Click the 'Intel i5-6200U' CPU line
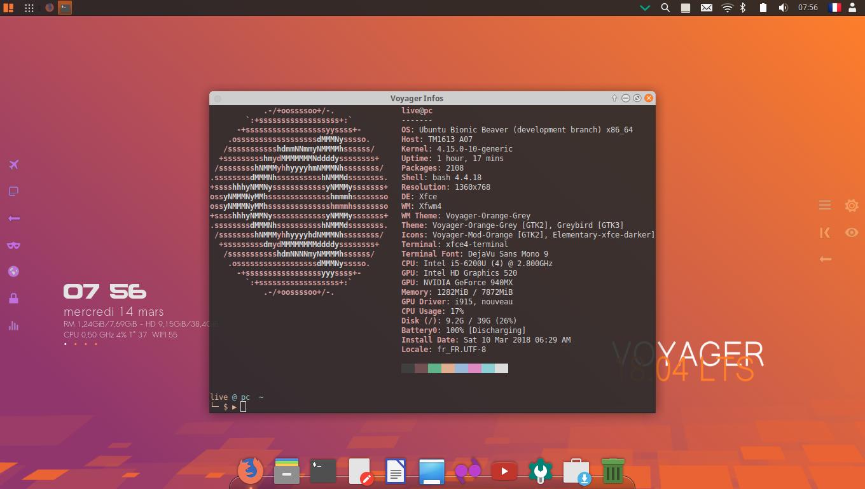Viewport: 865px width, 489px height. [x=477, y=264]
